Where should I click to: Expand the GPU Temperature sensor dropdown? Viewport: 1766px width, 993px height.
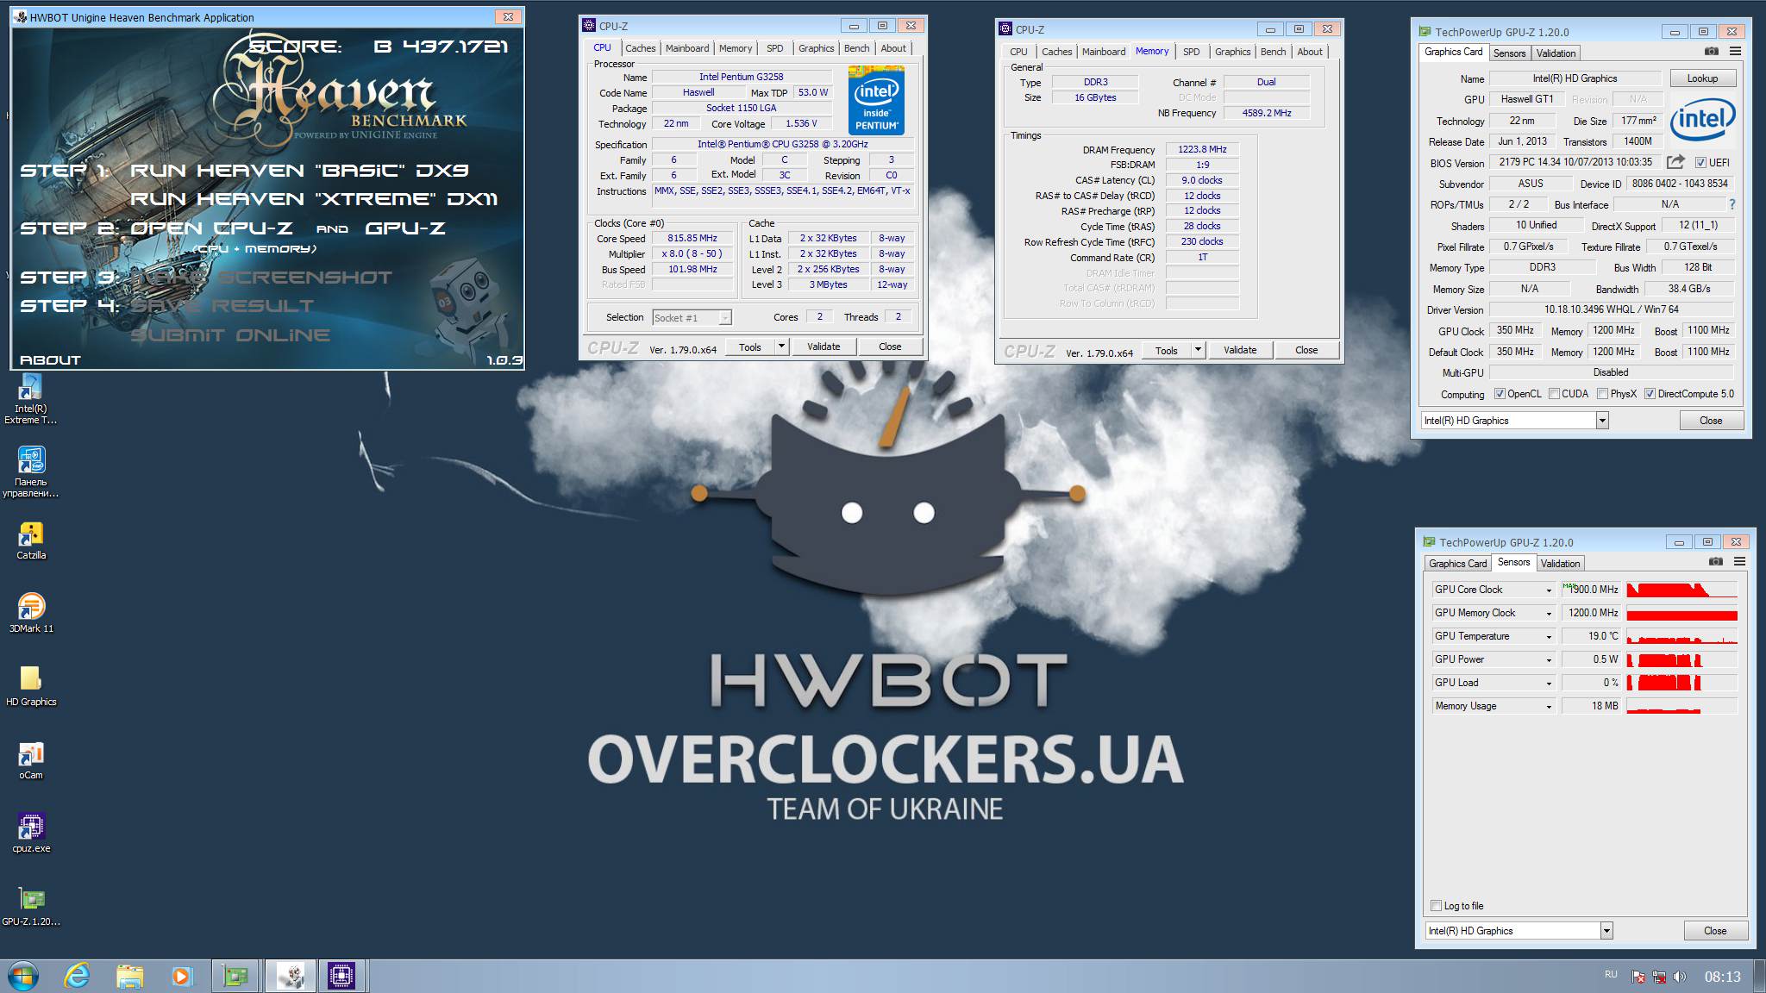(x=1549, y=637)
